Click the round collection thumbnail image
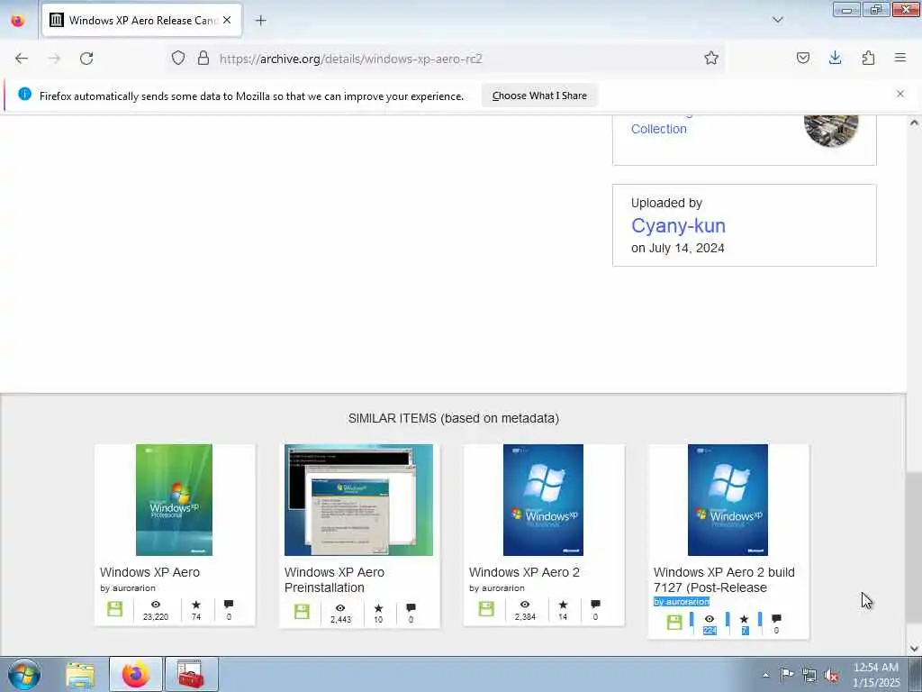This screenshot has width=922, height=692. pyautogui.click(x=831, y=131)
